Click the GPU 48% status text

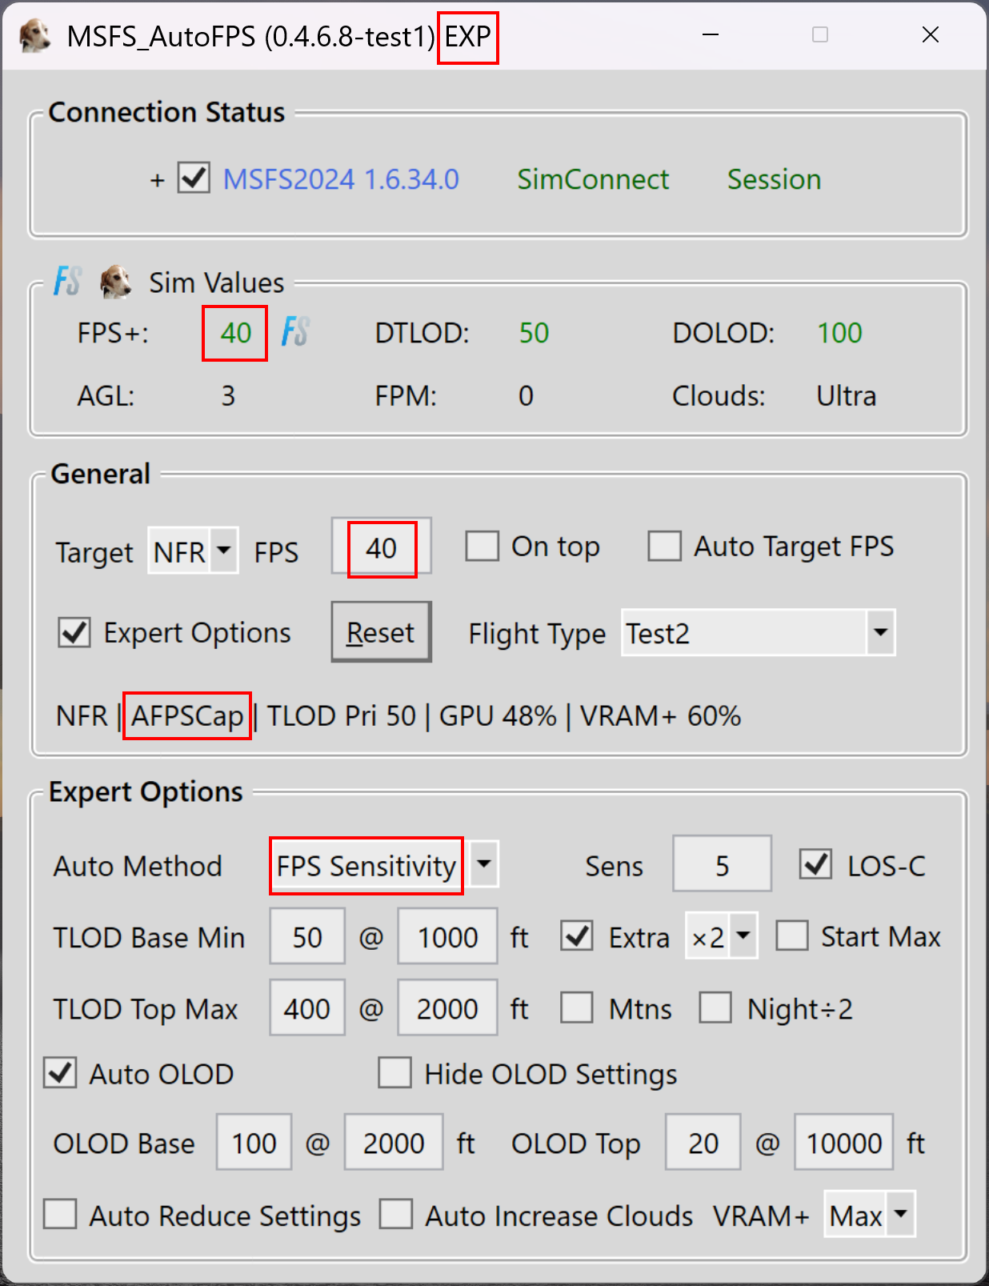tap(498, 715)
